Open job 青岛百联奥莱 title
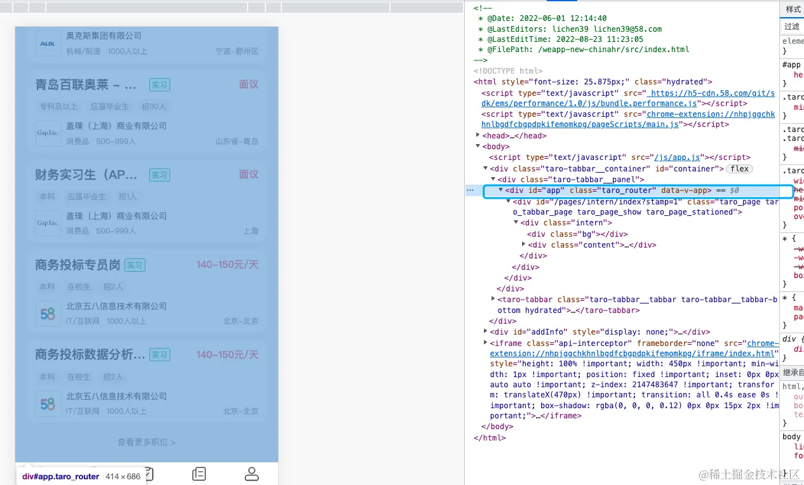This screenshot has height=485, width=804. [x=86, y=85]
